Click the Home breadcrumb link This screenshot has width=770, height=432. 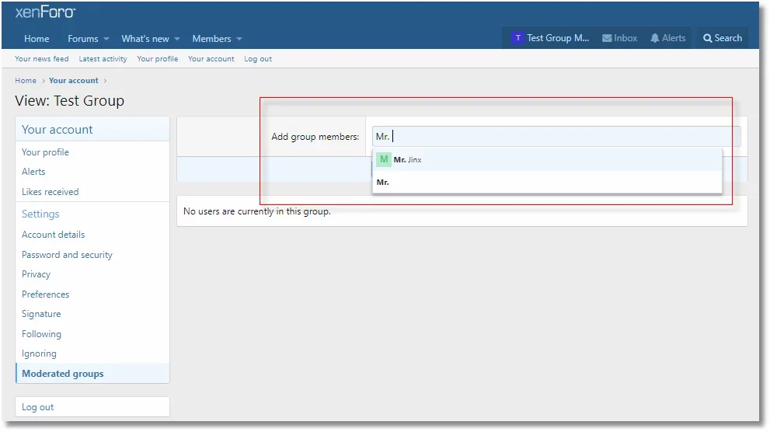26,81
